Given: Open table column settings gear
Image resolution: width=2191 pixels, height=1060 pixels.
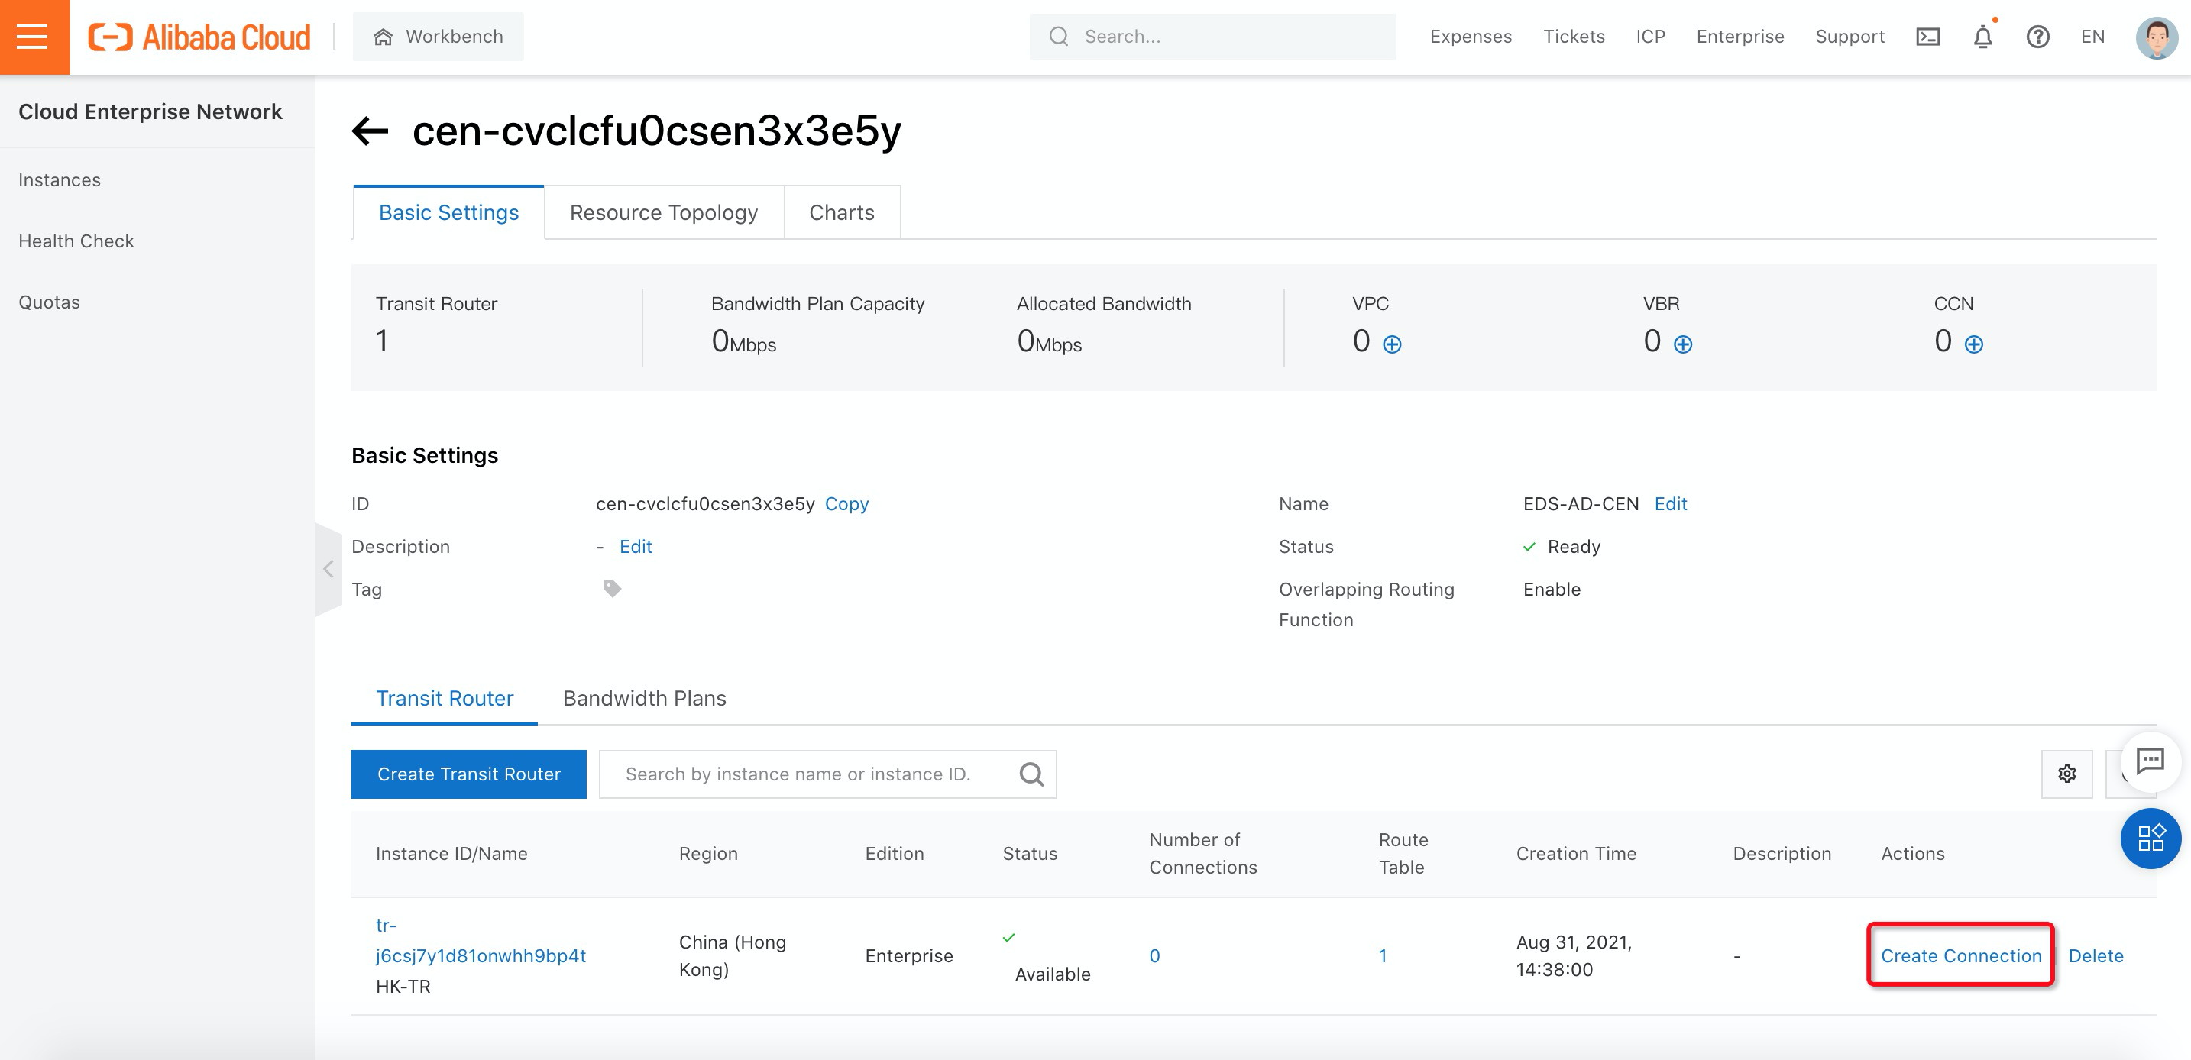Looking at the screenshot, I should (x=2066, y=774).
